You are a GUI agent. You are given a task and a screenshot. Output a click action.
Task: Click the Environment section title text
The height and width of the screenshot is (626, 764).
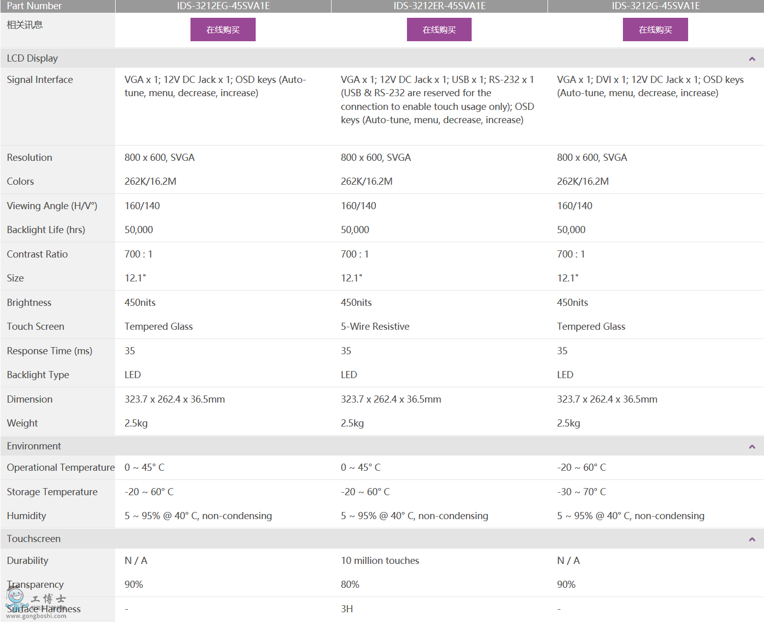[34, 446]
